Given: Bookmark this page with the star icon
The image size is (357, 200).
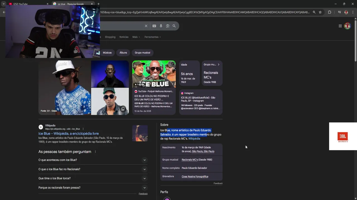Looking at the screenshot, I should coord(320,12).
